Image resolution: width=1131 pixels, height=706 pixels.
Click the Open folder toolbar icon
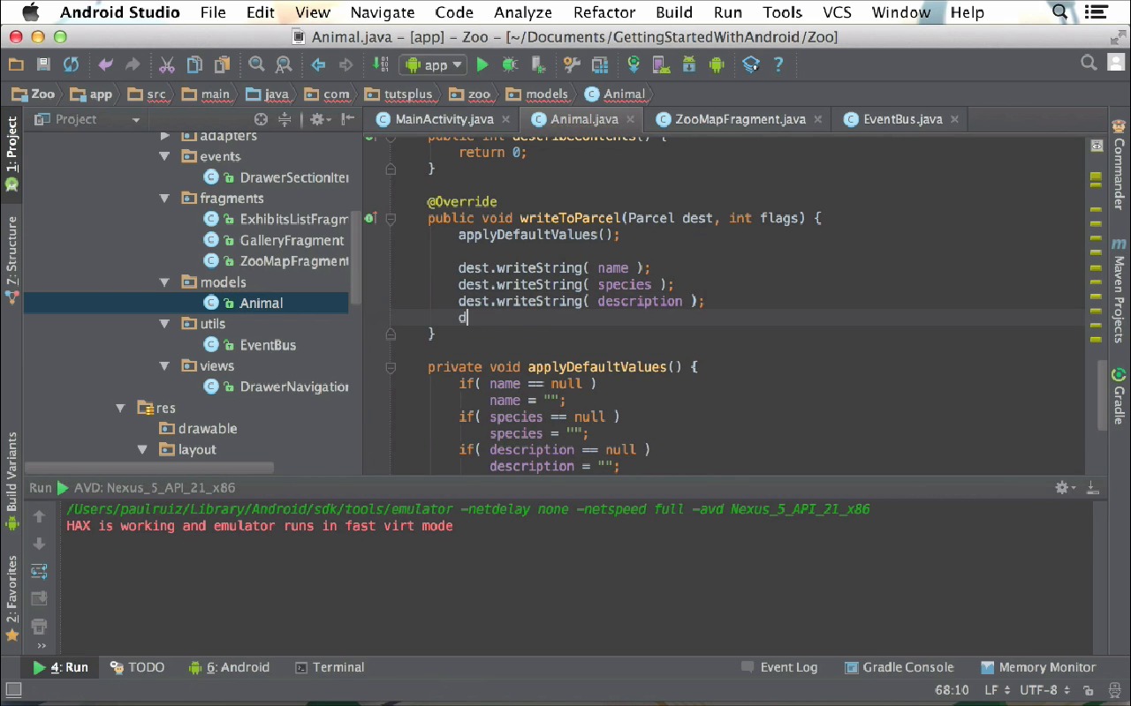pyautogui.click(x=15, y=64)
